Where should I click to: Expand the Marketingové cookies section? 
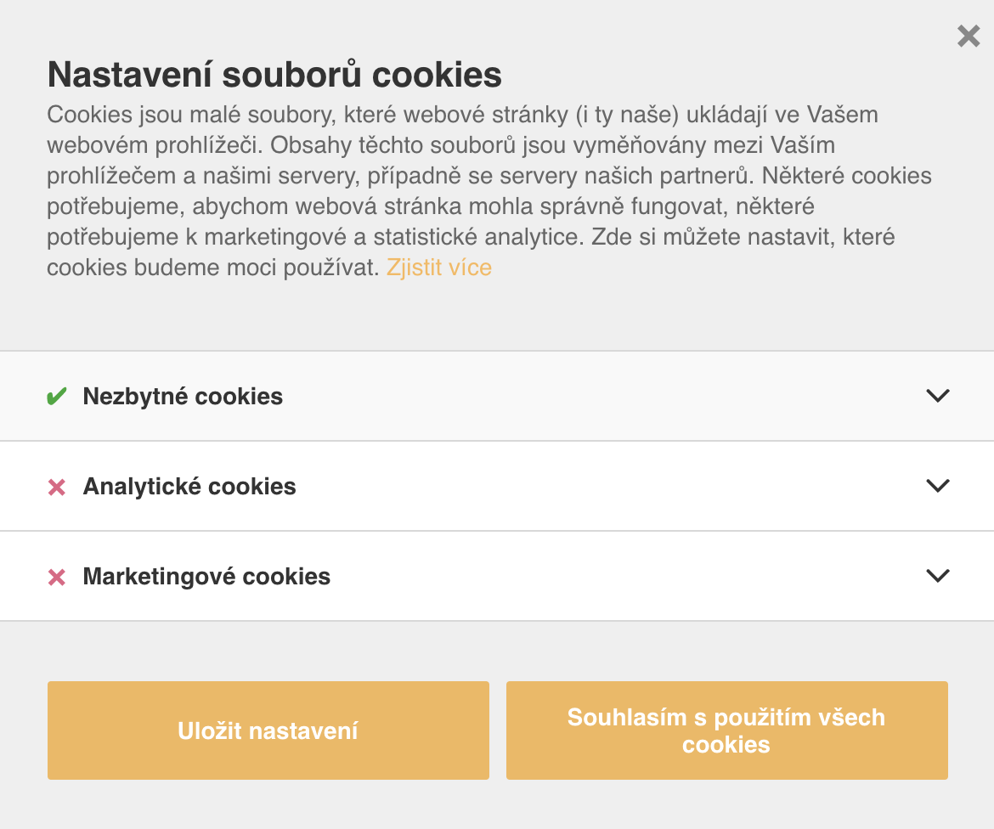point(938,576)
